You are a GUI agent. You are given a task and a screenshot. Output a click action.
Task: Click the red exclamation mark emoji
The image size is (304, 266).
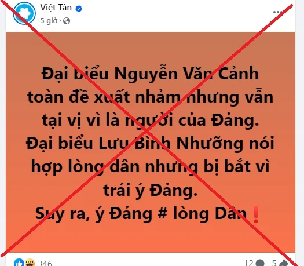[256, 214]
